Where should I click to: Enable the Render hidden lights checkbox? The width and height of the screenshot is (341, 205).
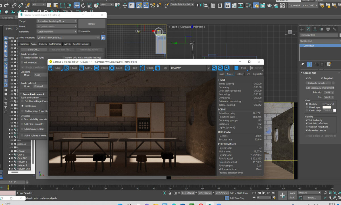point(22,58)
